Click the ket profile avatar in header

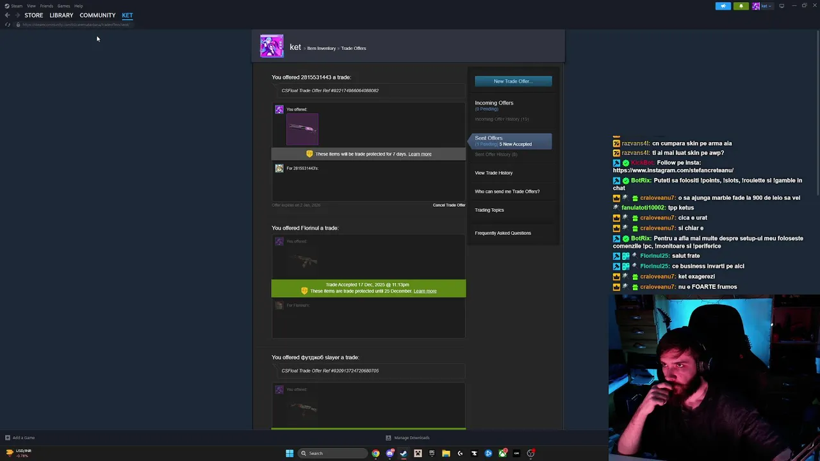[272, 47]
